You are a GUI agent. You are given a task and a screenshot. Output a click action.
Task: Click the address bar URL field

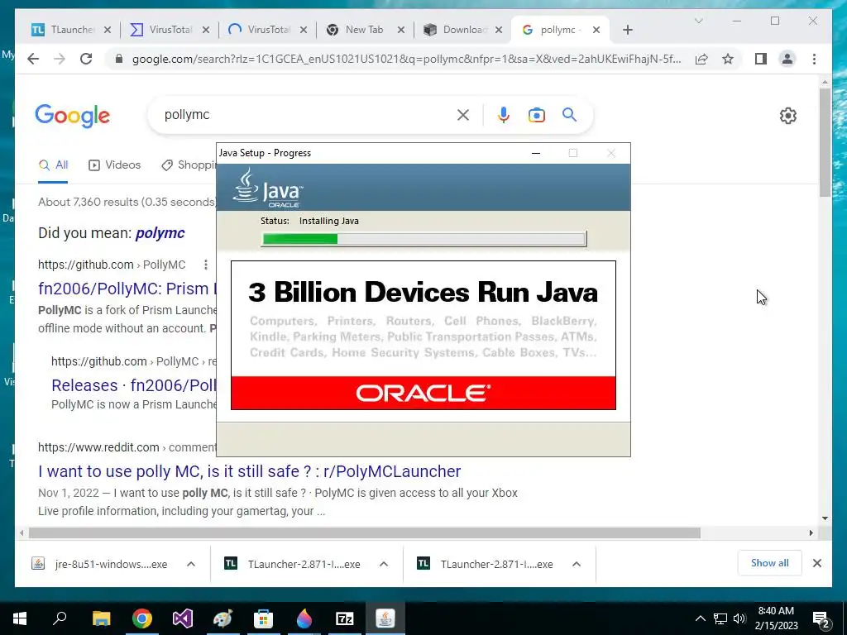406,59
